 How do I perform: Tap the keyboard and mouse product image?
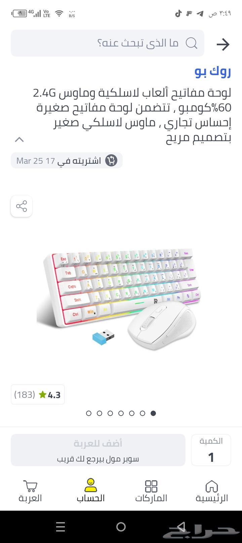pyautogui.click(x=120, y=299)
